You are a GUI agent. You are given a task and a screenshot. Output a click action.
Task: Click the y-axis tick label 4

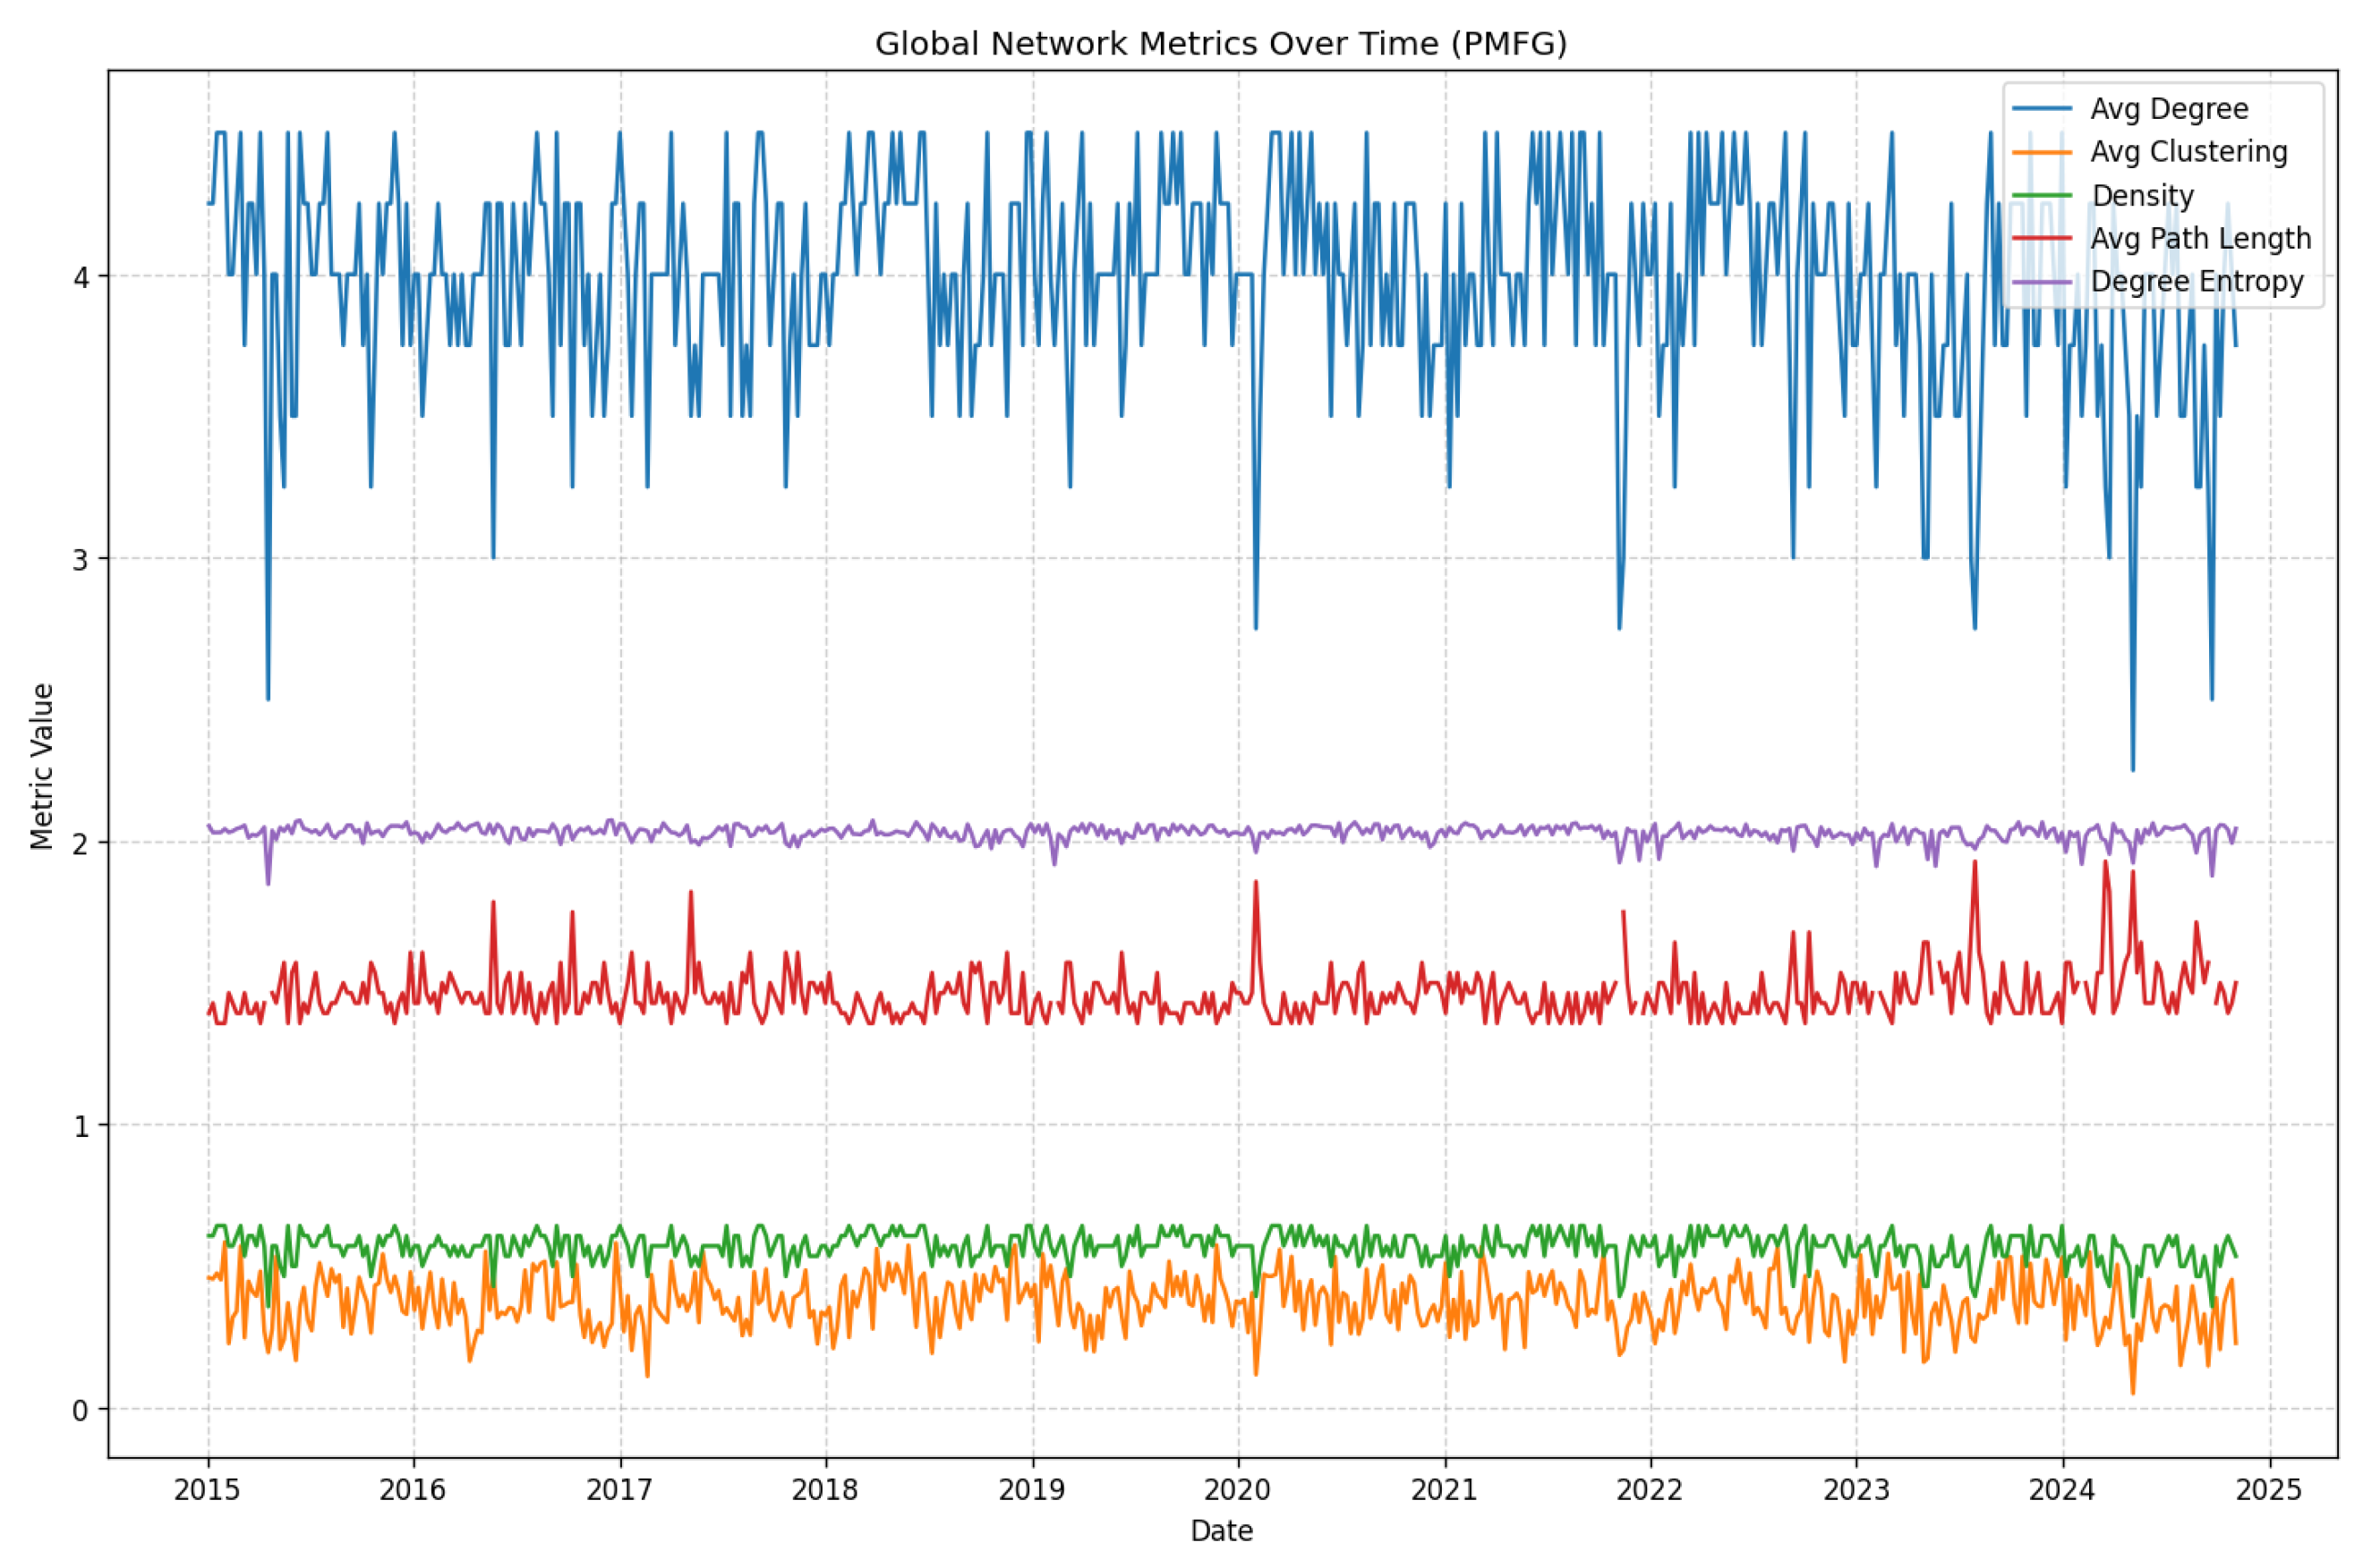tap(81, 277)
